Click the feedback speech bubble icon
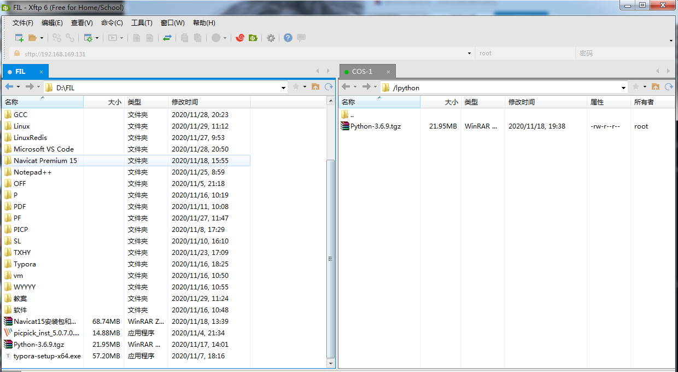Screen dimensions: 678x372 [301, 38]
